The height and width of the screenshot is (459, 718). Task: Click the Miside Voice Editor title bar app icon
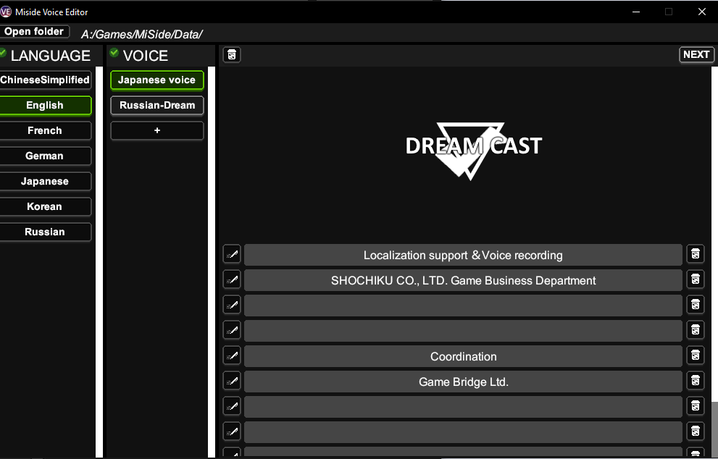point(6,12)
